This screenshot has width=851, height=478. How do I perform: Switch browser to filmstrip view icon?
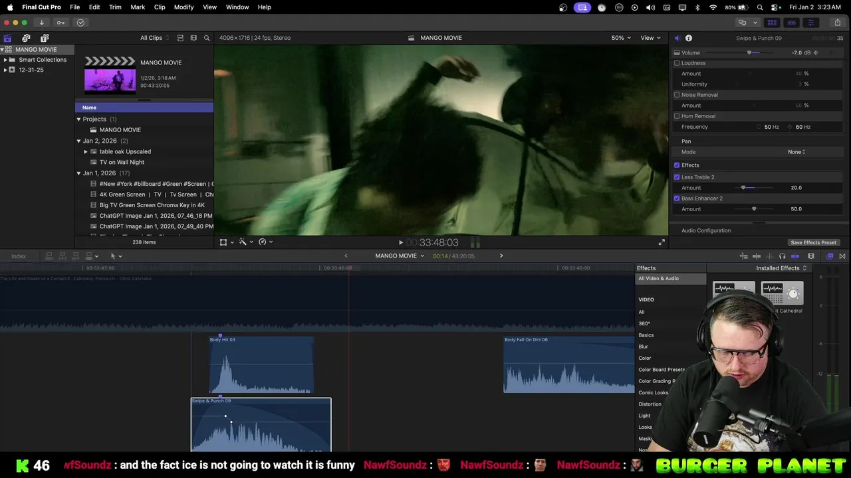[x=193, y=38]
